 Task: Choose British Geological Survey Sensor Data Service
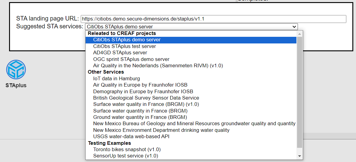tap(191, 98)
